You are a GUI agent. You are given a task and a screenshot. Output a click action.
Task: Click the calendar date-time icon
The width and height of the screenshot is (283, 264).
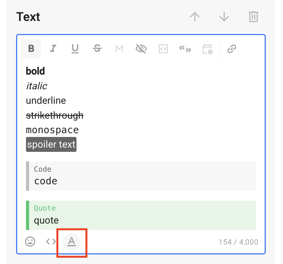tap(207, 49)
